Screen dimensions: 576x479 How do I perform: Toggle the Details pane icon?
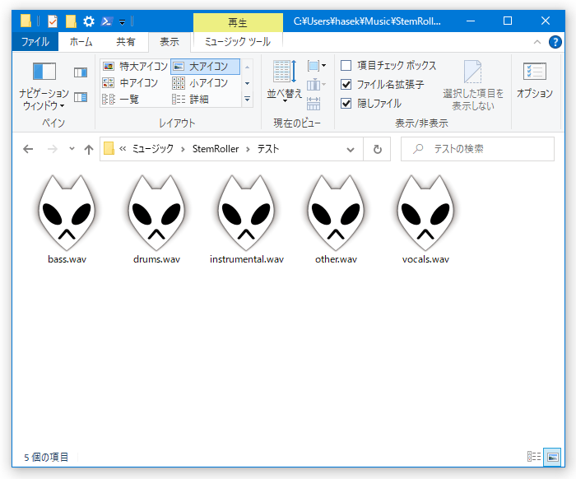click(x=81, y=97)
